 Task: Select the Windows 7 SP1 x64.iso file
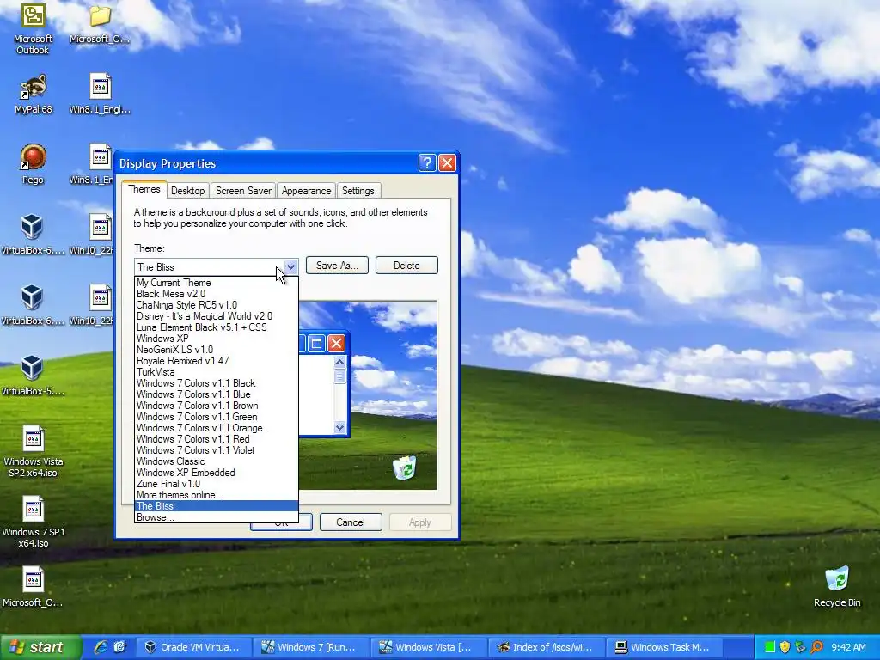34,522
